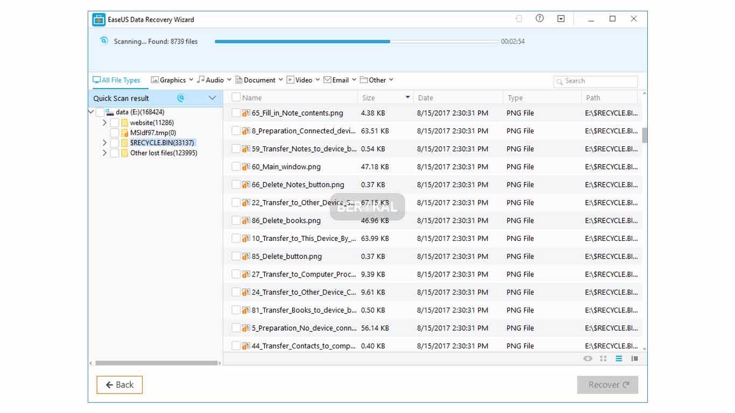Select the 27_Transfer_to_Computer_Proc file name
This screenshot has width=735, height=413.
coord(304,274)
